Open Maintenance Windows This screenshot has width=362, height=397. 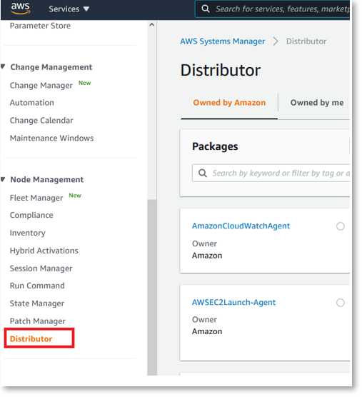tap(51, 139)
